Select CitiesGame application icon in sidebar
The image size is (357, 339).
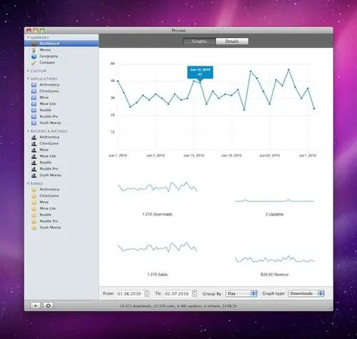click(34, 91)
